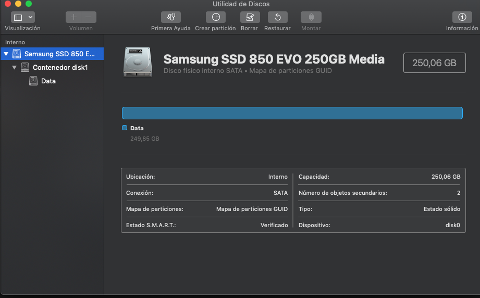Open the Crear partición pie icon
The width and height of the screenshot is (480, 298).
(216, 17)
